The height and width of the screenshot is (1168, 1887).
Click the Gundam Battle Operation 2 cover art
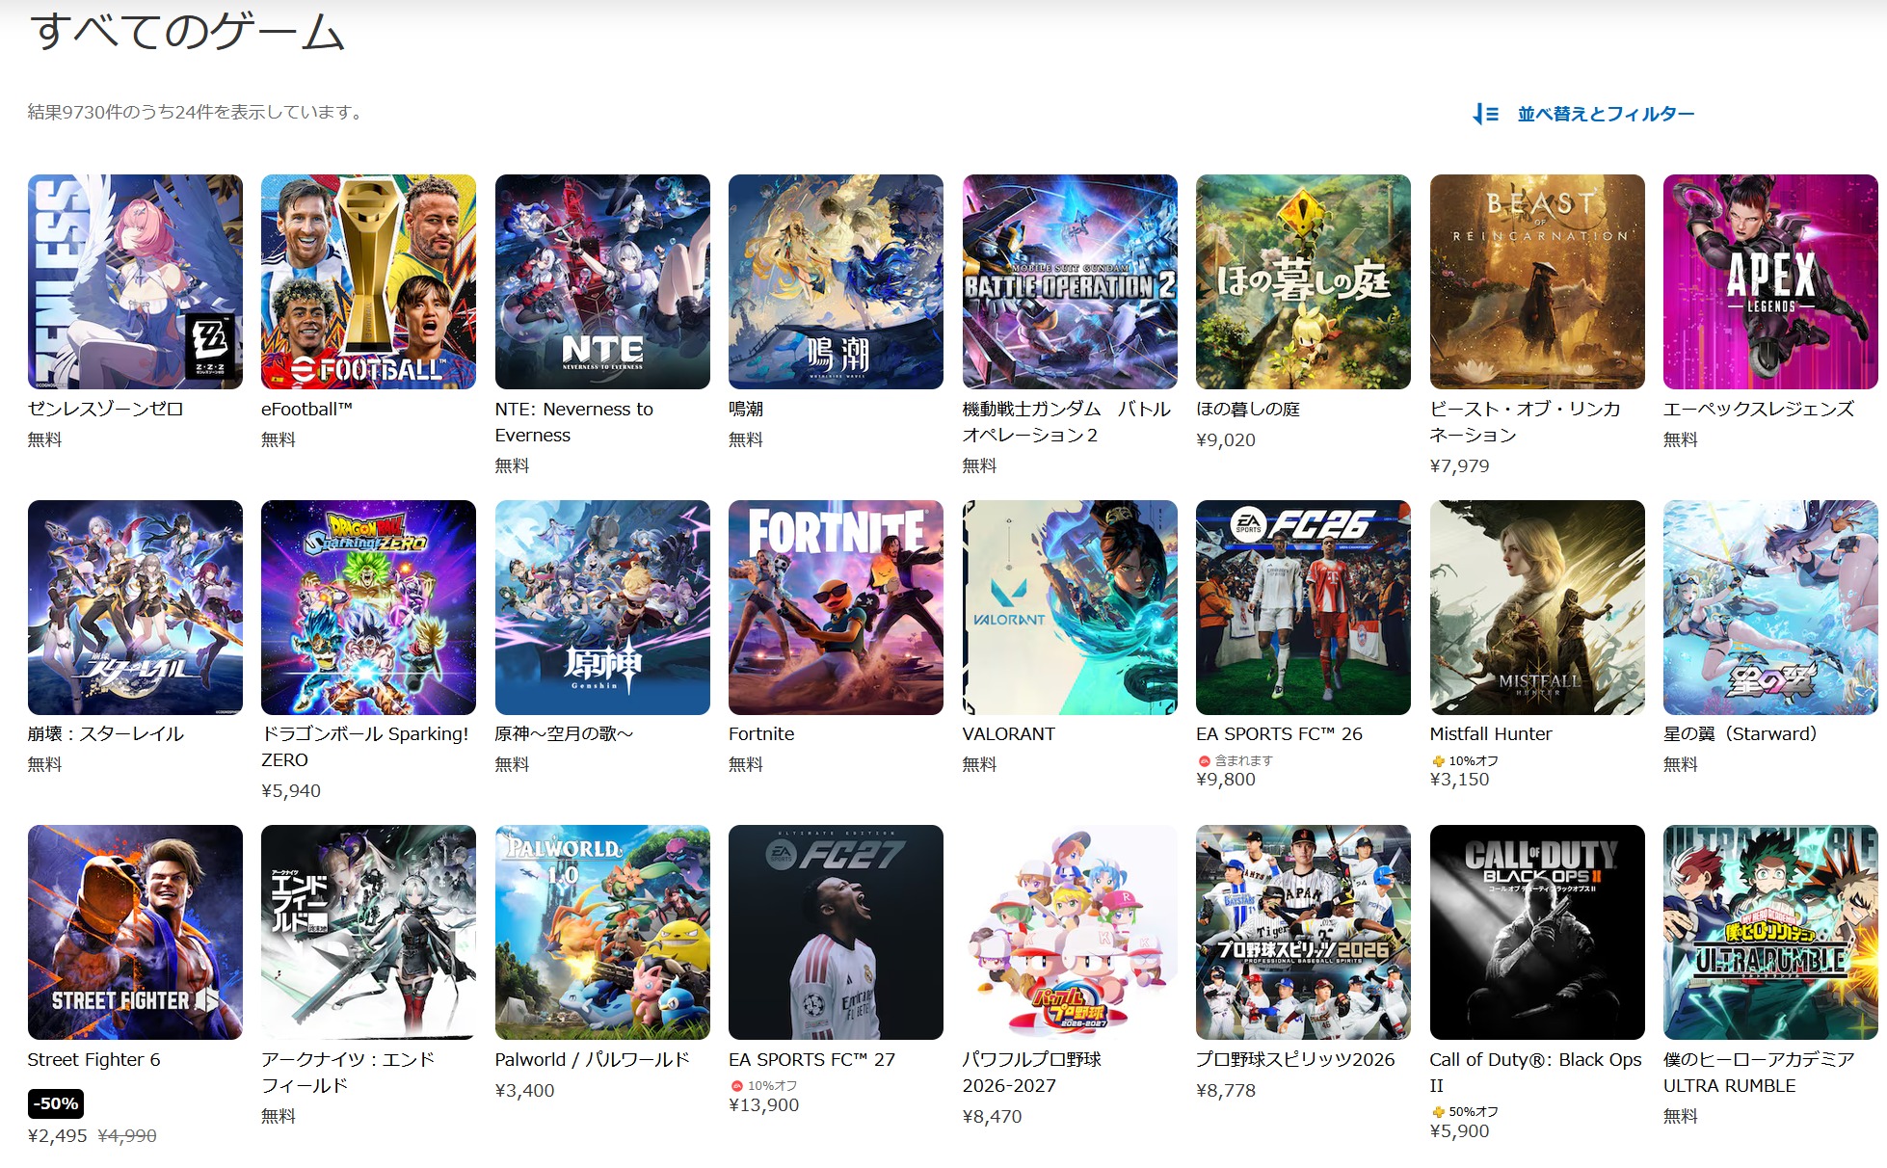click(x=1070, y=281)
